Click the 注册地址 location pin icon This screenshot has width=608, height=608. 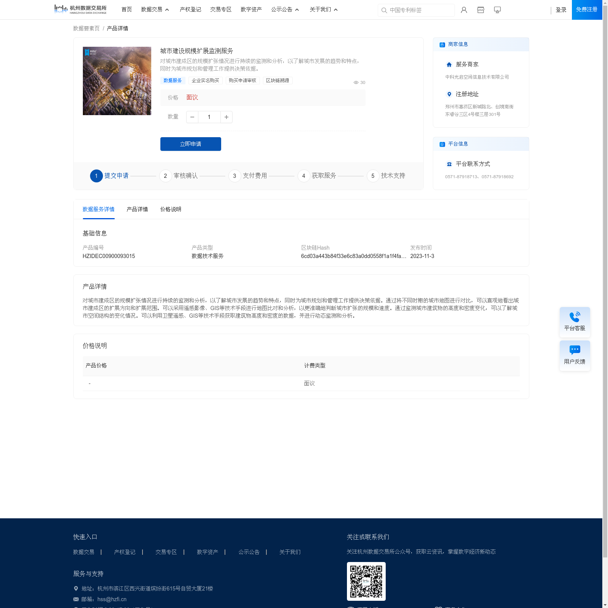(449, 94)
